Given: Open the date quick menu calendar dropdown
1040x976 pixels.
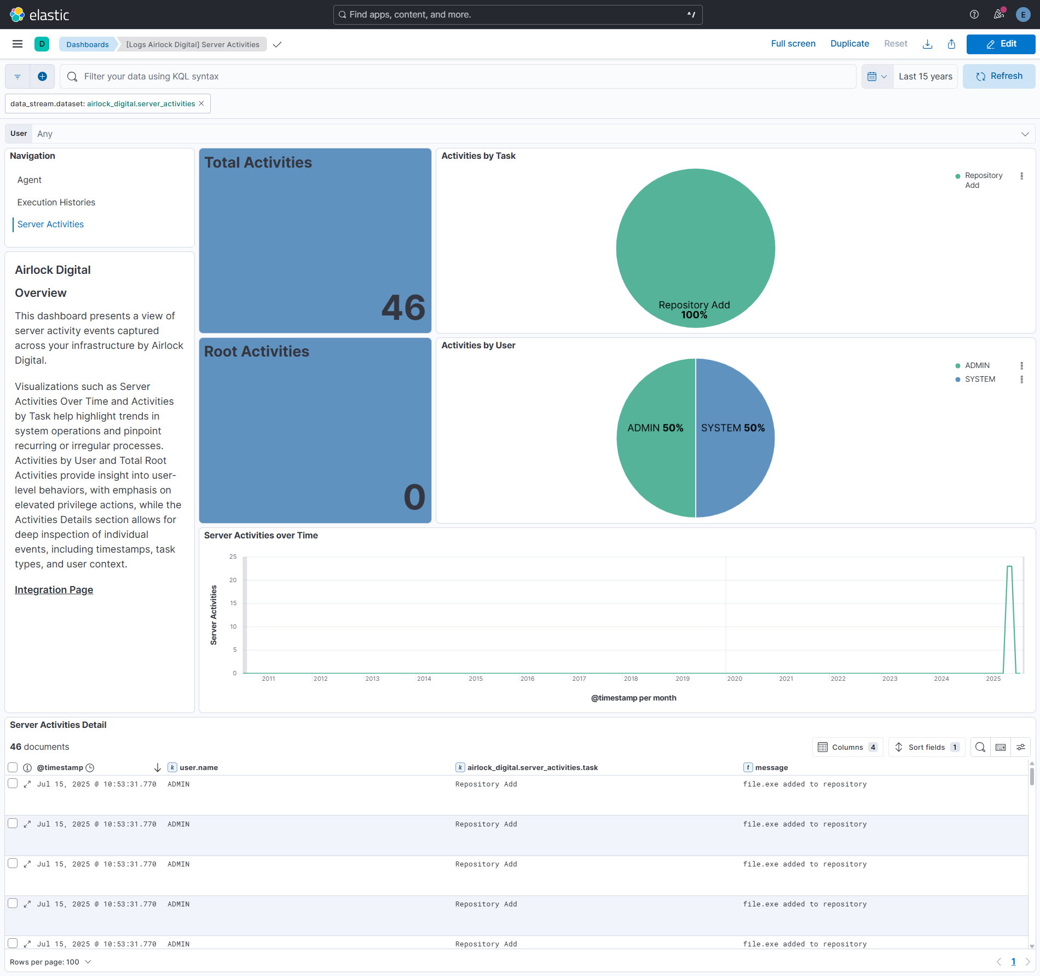Looking at the screenshot, I should pos(877,76).
